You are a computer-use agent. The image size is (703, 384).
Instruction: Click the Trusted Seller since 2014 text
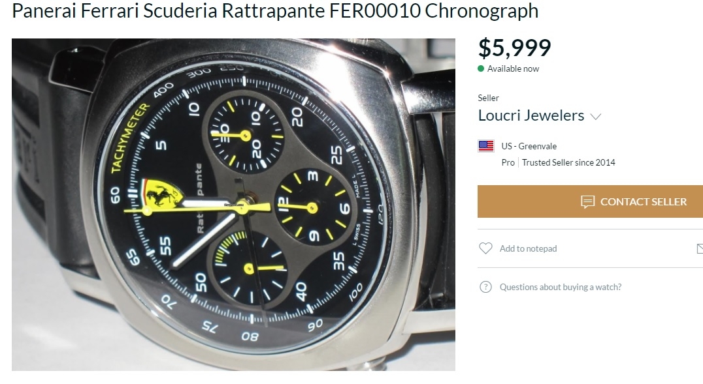pyautogui.click(x=568, y=162)
